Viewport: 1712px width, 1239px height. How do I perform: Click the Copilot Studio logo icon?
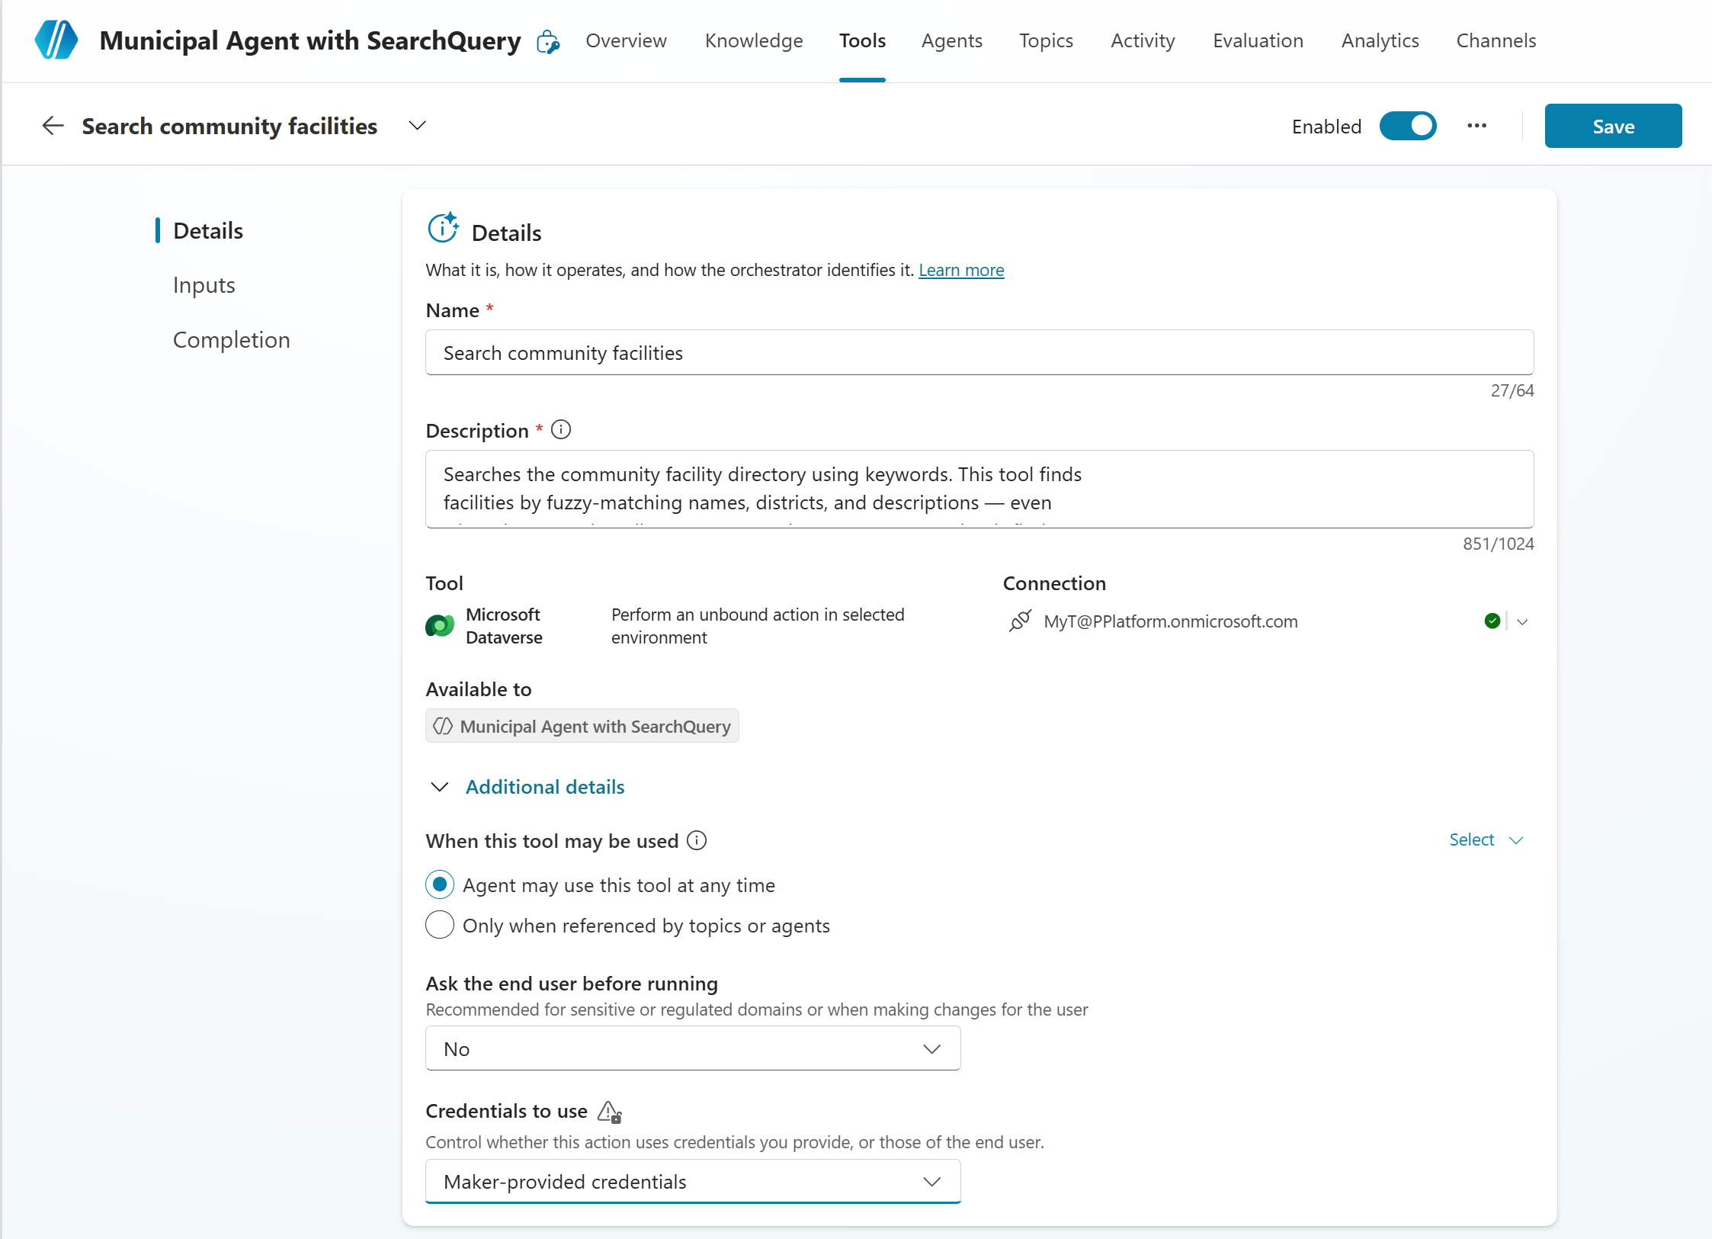tap(56, 40)
